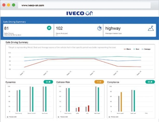Click the Safe Driving Summary title in blue banner

pyautogui.click(x=15, y=22)
